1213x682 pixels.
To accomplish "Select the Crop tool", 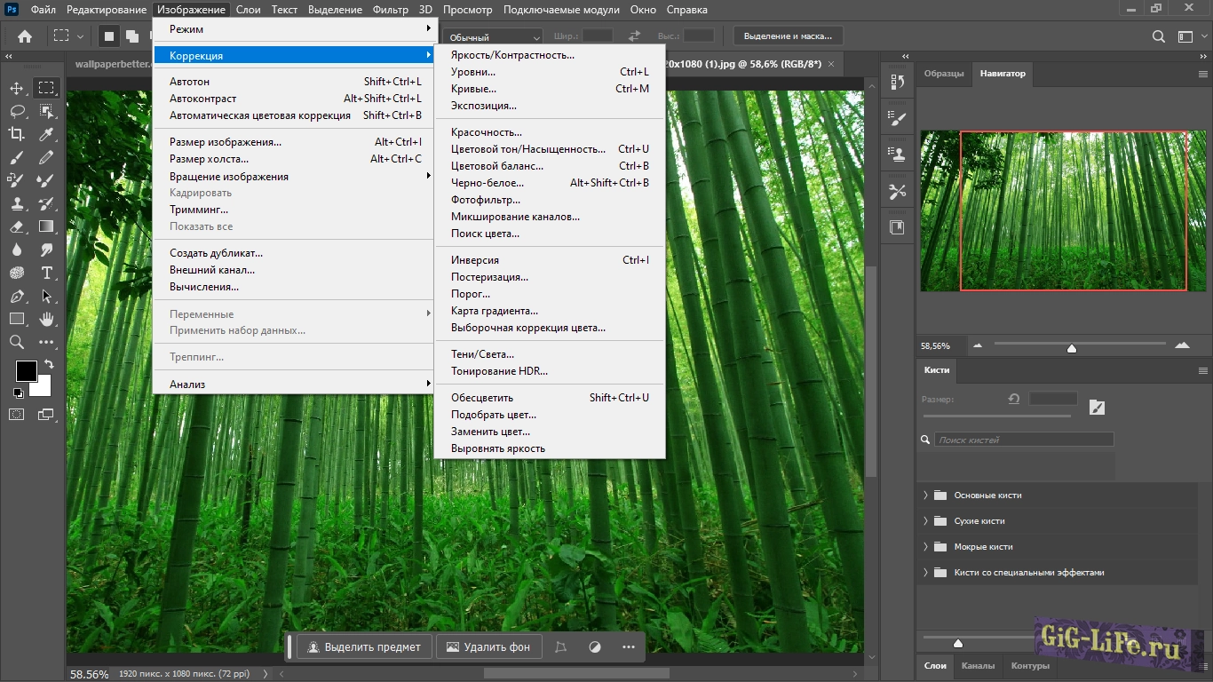I will 17,134.
